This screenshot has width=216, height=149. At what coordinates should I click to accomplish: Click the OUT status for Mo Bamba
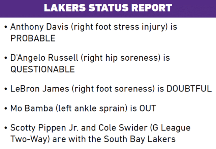pos(148,108)
